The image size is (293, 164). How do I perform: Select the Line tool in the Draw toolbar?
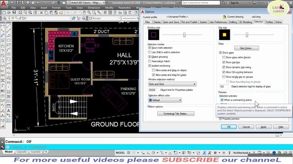(x=8, y=26)
